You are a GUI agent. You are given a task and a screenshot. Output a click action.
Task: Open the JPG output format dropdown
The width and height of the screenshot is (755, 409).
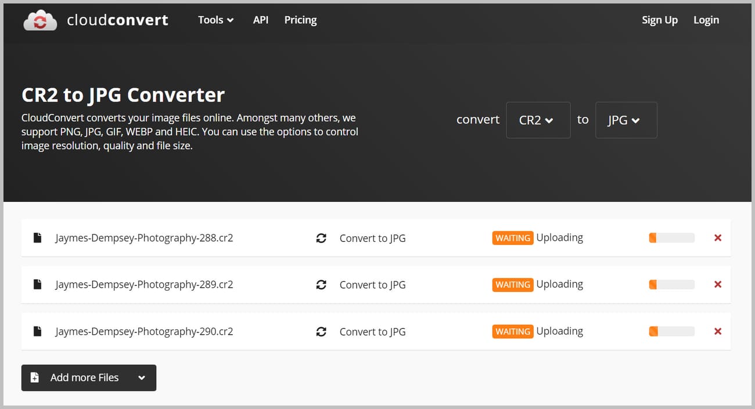click(626, 120)
